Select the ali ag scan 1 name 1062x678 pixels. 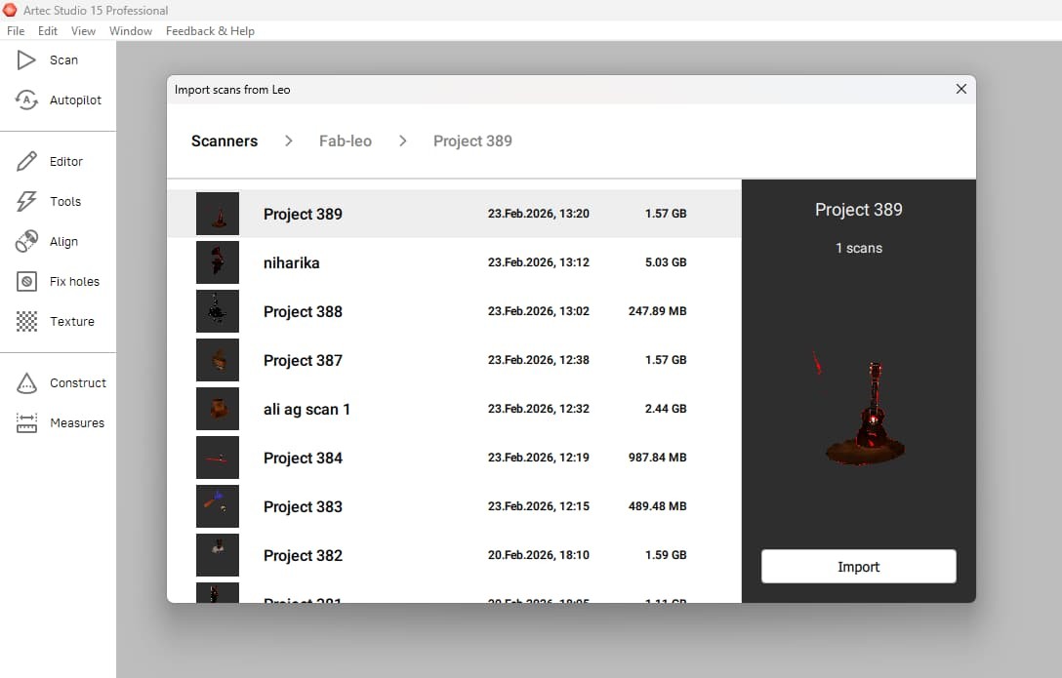coord(306,410)
